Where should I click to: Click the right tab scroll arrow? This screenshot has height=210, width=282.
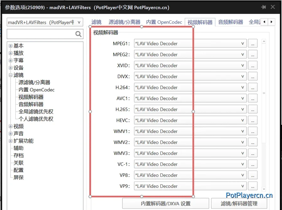(x=271, y=22)
